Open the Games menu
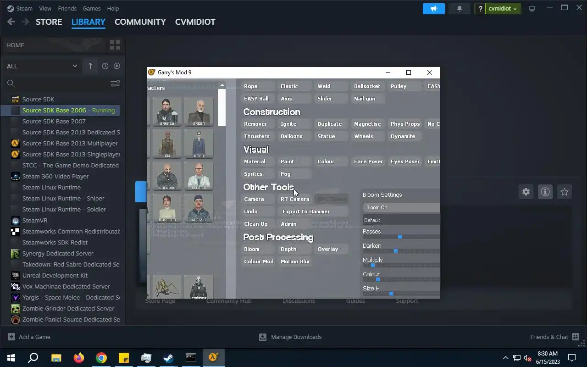587x367 pixels. tap(92, 8)
